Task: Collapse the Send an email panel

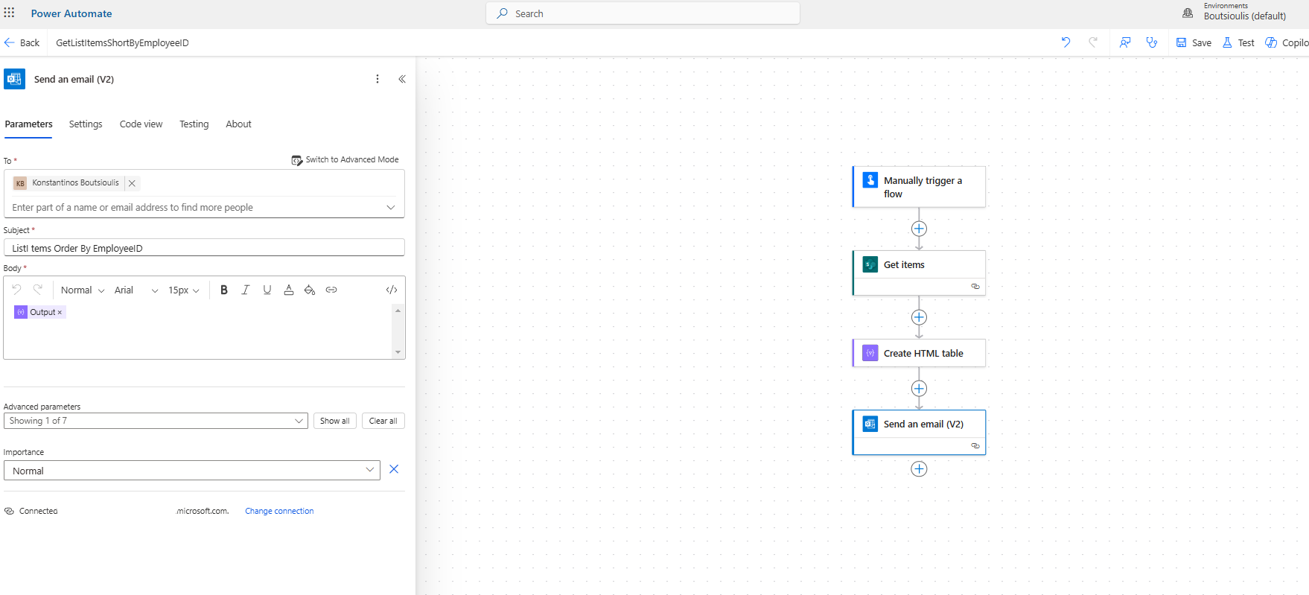Action: [x=402, y=79]
